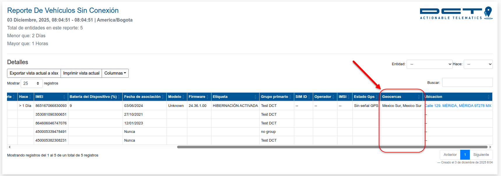
Task: Open the Entidad filter dropdown
Action: 429,64
